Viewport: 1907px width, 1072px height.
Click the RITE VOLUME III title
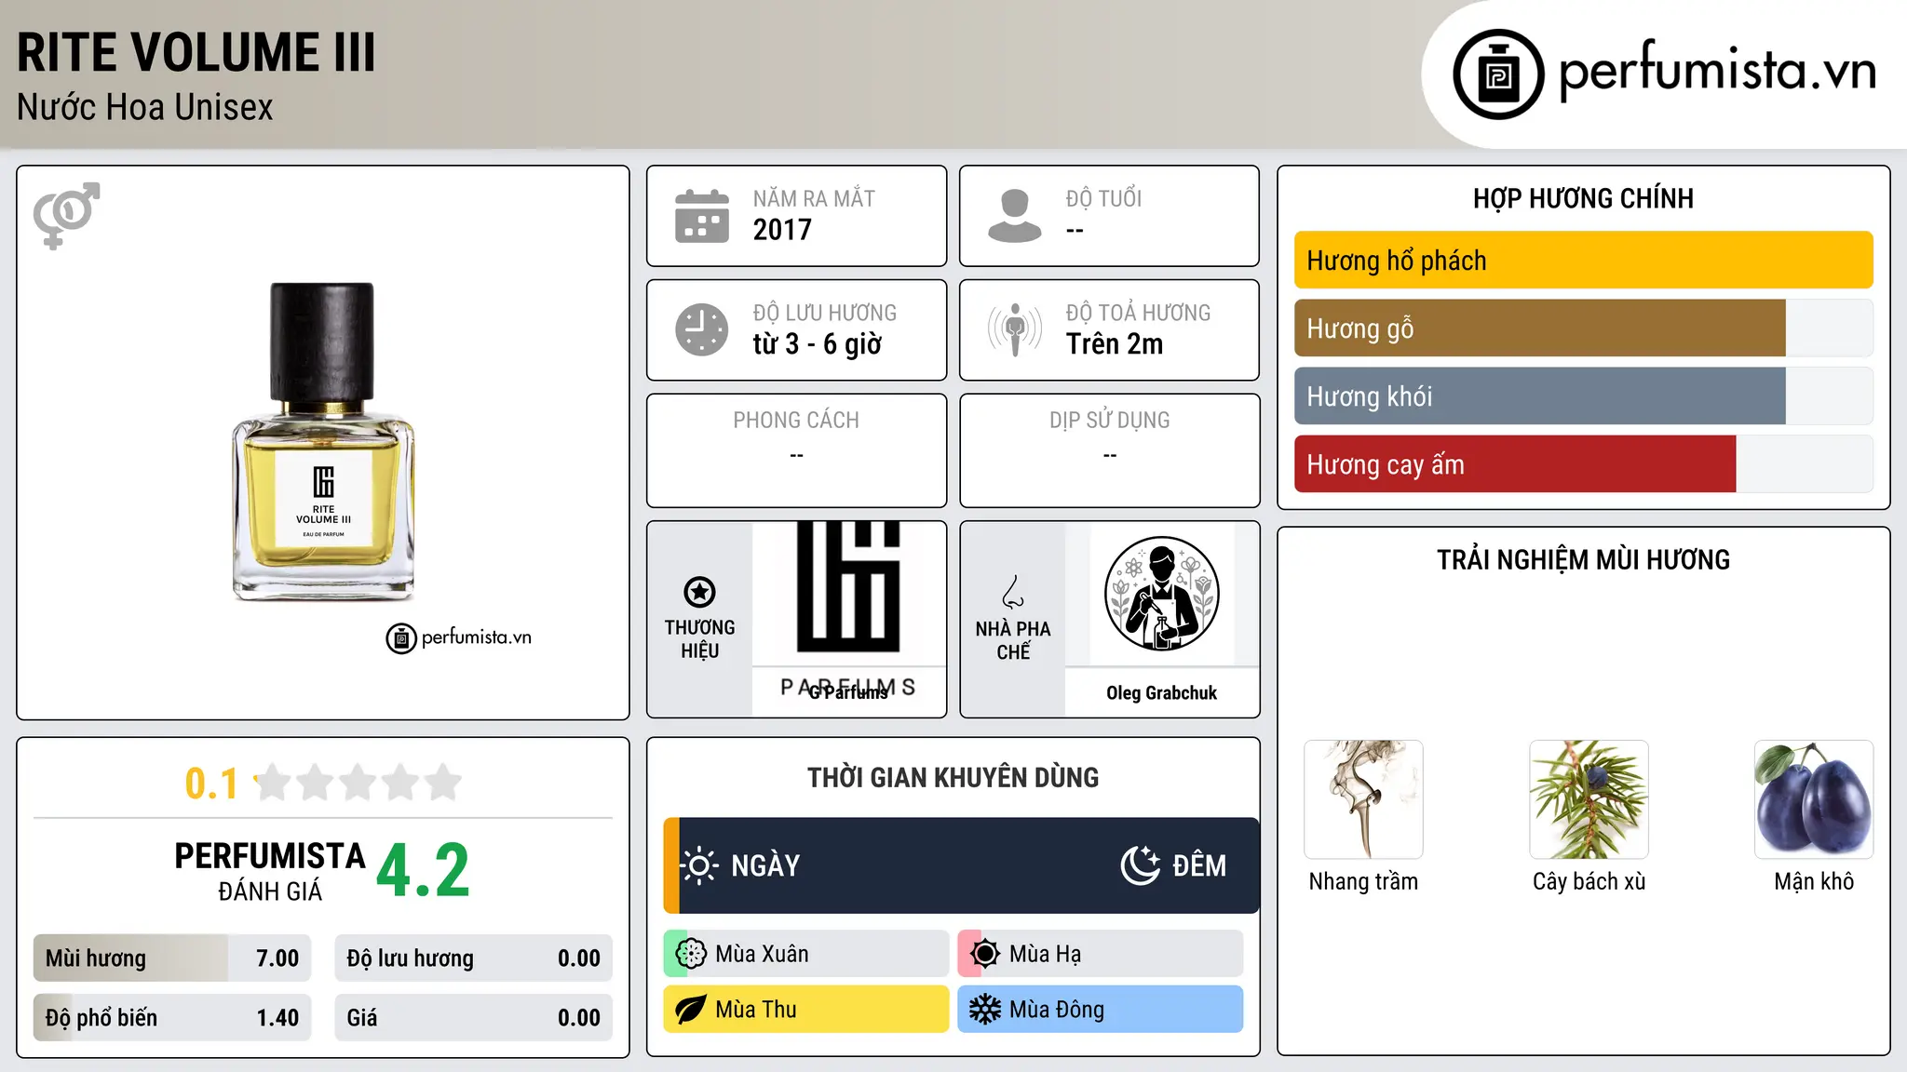pos(196,52)
